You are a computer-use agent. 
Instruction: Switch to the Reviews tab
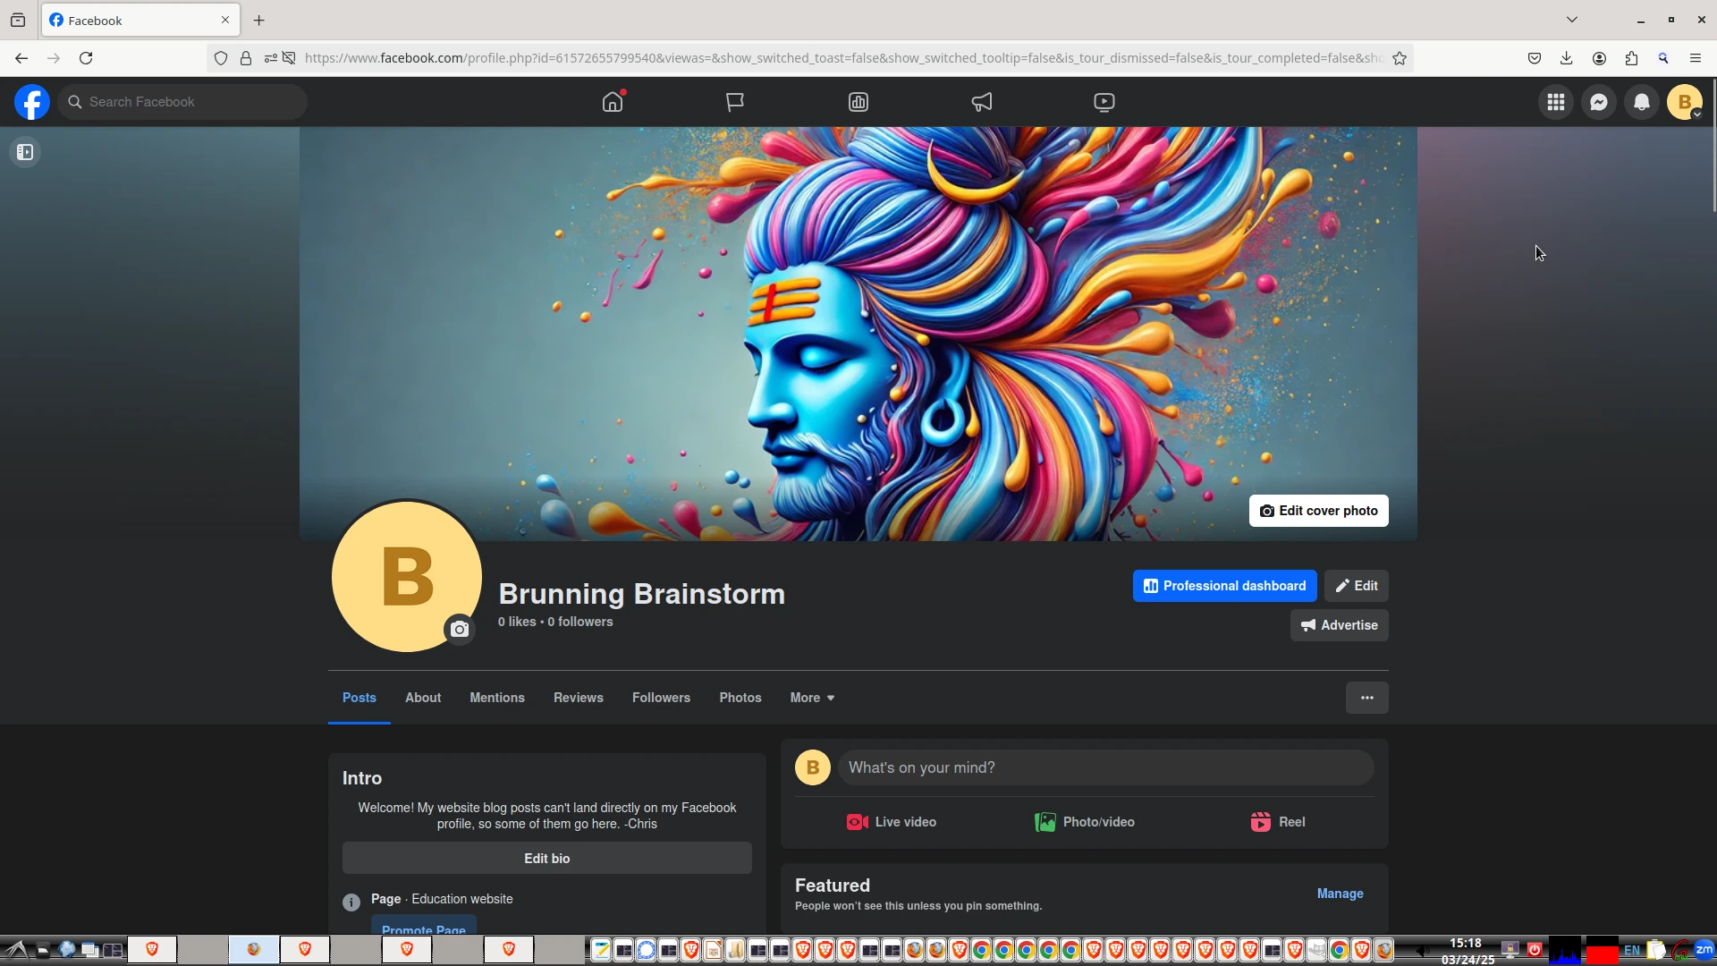click(579, 698)
